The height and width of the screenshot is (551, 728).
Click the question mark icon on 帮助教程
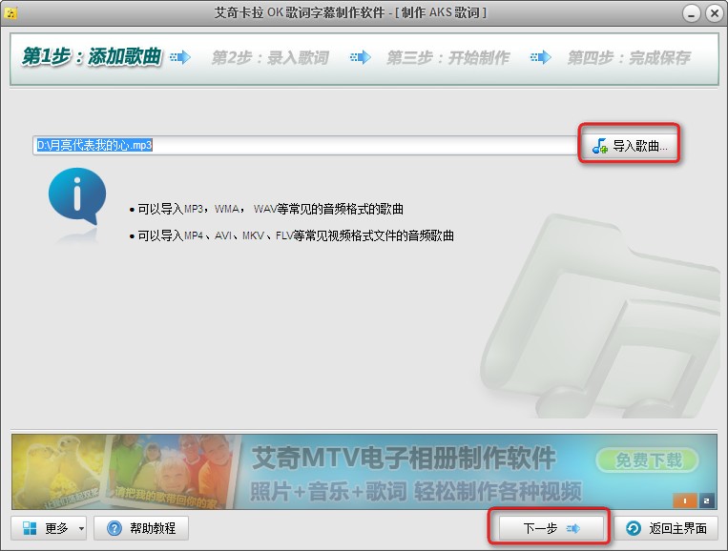pyautogui.click(x=114, y=528)
